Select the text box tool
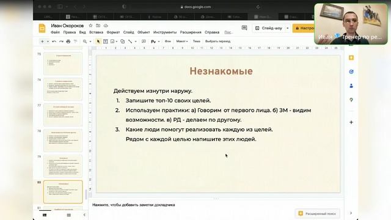The width and height of the screenshot is (391, 220). [x=106, y=42]
